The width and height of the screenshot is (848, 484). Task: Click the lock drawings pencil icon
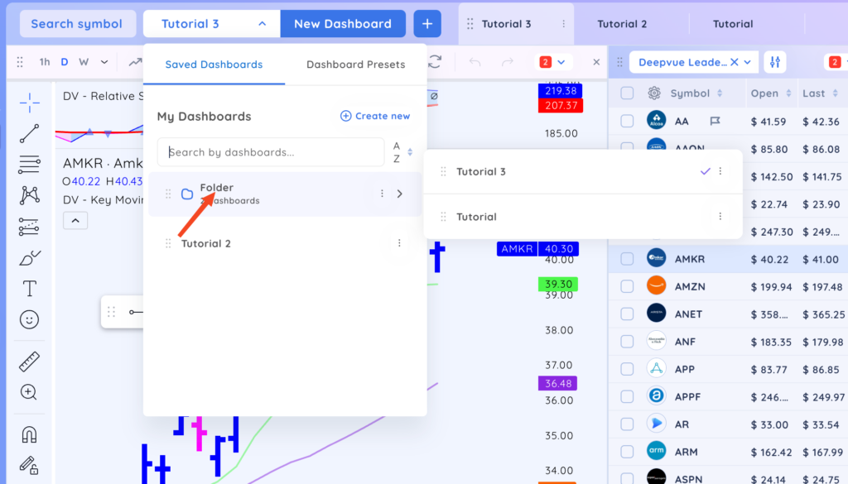[29, 465]
